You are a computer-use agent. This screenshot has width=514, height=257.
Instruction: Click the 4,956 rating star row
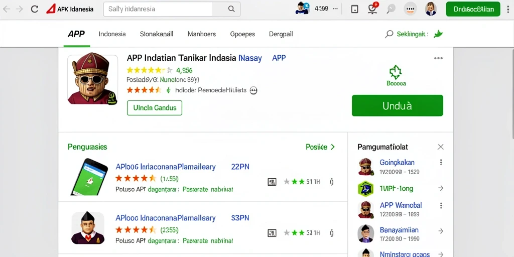click(150, 70)
